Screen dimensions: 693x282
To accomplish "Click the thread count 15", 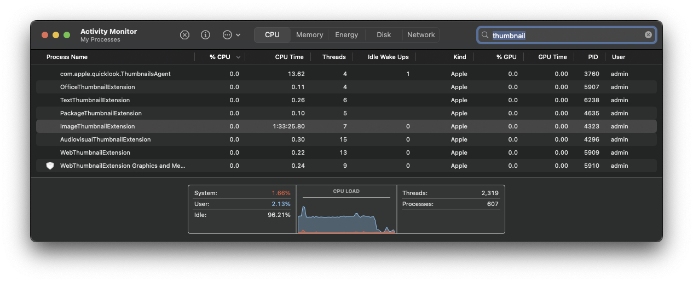I will pos(343,139).
